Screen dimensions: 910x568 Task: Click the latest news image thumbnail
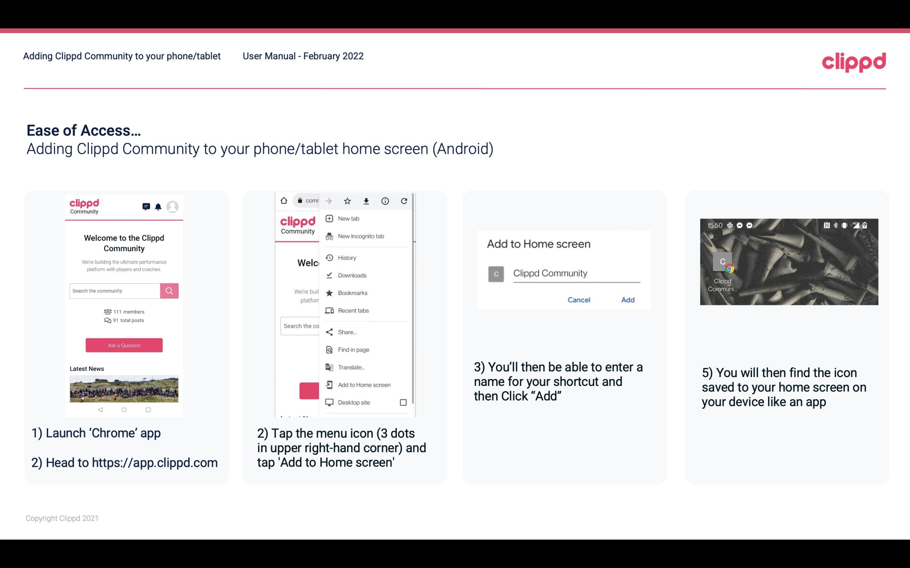point(124,388)
